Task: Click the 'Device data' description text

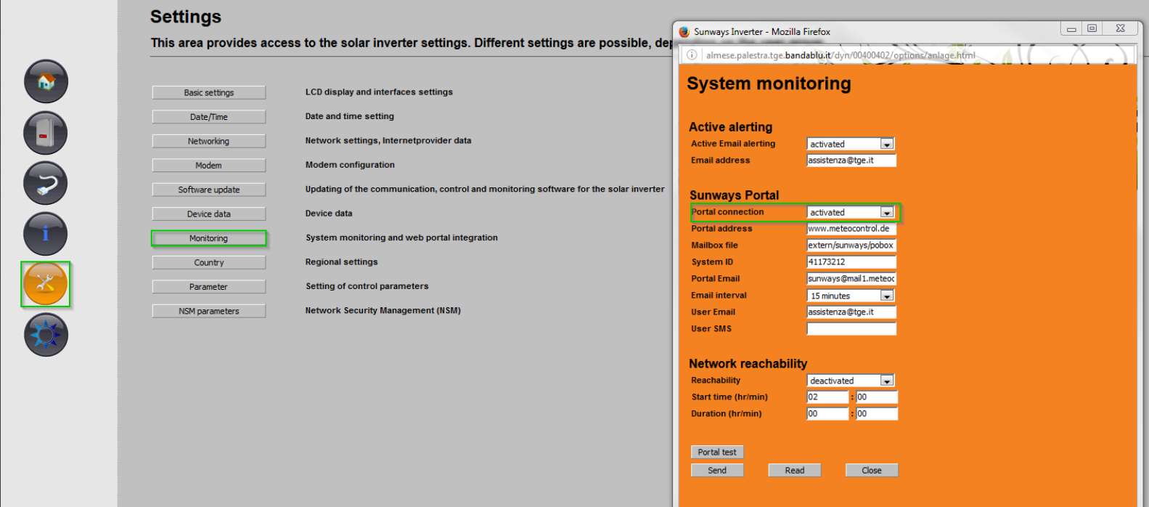Action: click(x=329, y=214)
